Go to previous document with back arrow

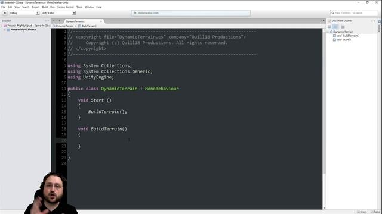coord(54,21)
